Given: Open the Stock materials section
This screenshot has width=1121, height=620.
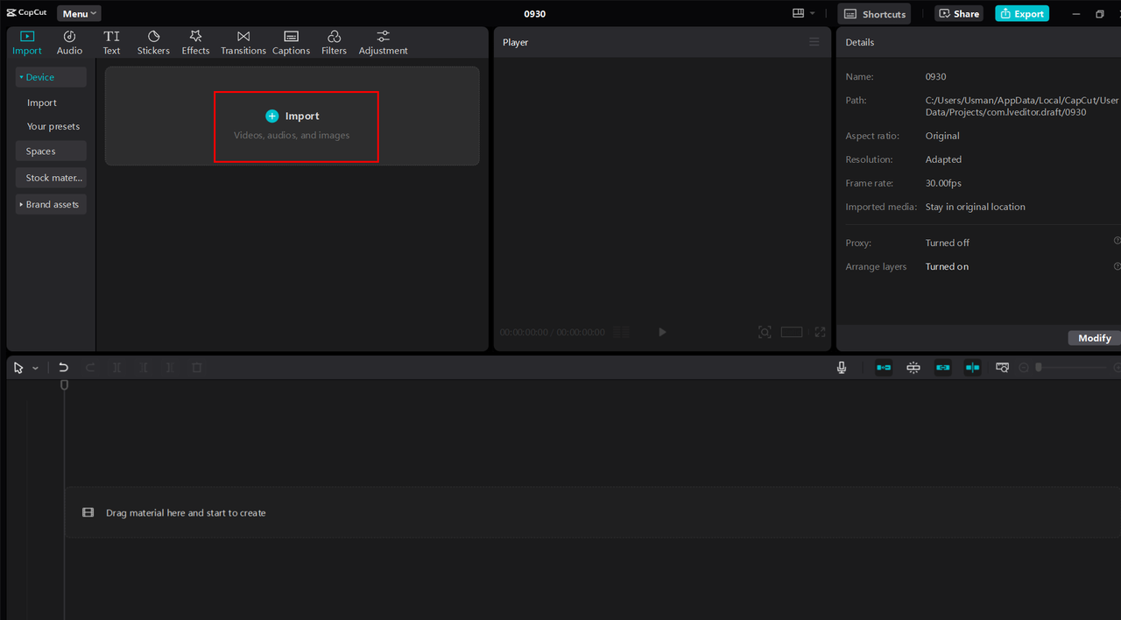Looking at the screenshot, I should click(x=51, y=178).
